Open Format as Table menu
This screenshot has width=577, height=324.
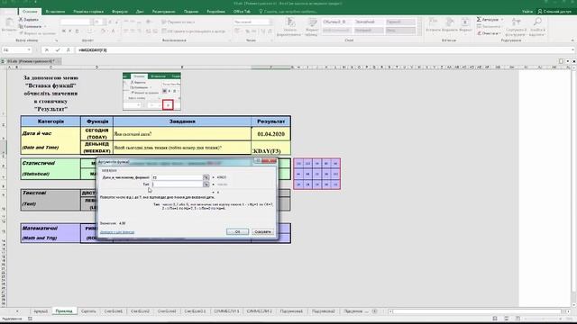[312, 26]
